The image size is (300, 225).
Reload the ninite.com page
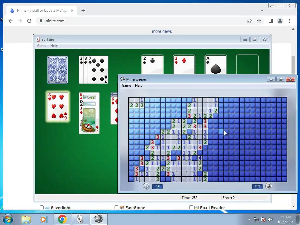(29, 21)
